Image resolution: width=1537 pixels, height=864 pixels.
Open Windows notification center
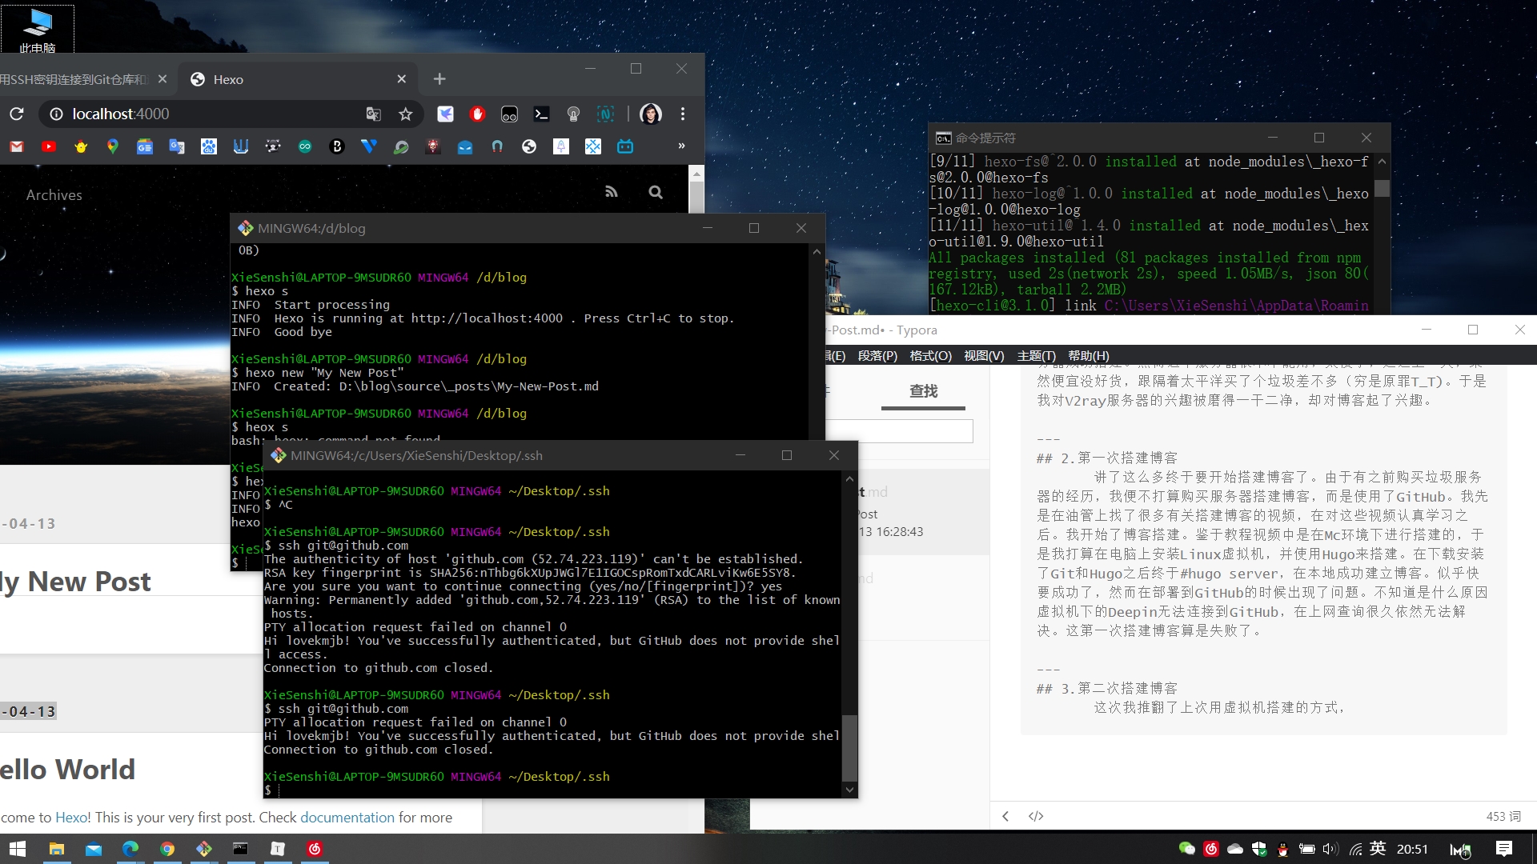pos(1503,849)
